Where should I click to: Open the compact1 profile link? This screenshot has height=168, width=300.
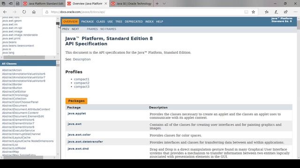point(82,79)
